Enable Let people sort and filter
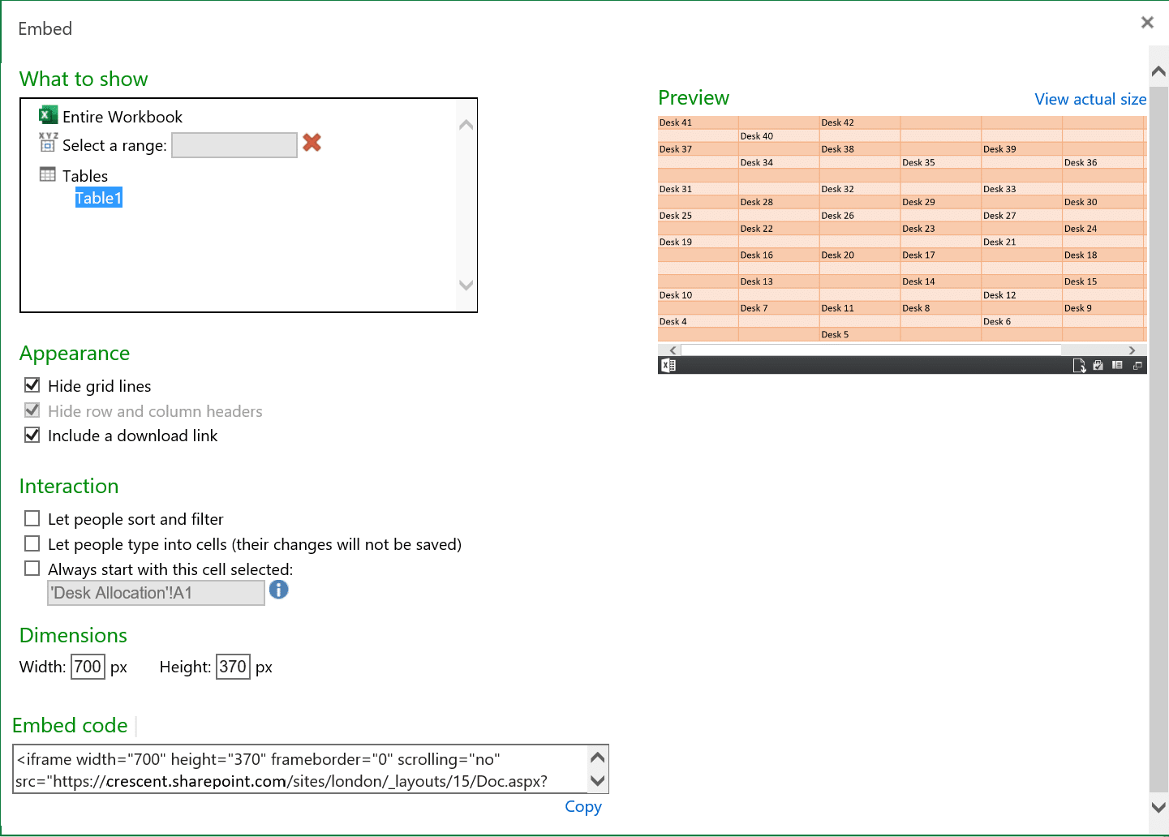 pyautogui.click(x=32, y=517)
